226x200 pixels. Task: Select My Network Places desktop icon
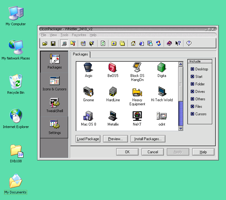pyautogui.click(x=16, y=50)
